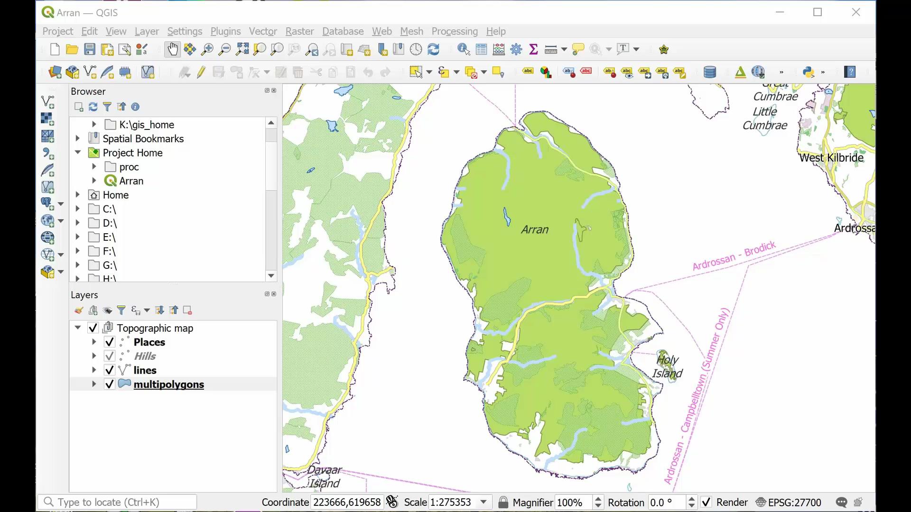Disable Render in the status bar
Viewport: 911px width, 512px height.
(x=706, y=502)
